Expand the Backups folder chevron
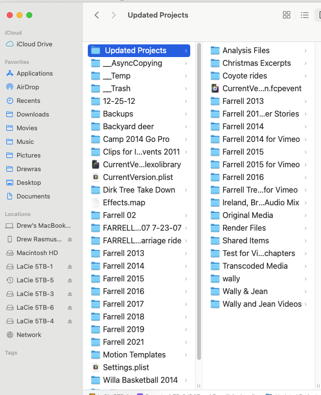321x395 pixels. pyautogui.click(x=186, y=114)
